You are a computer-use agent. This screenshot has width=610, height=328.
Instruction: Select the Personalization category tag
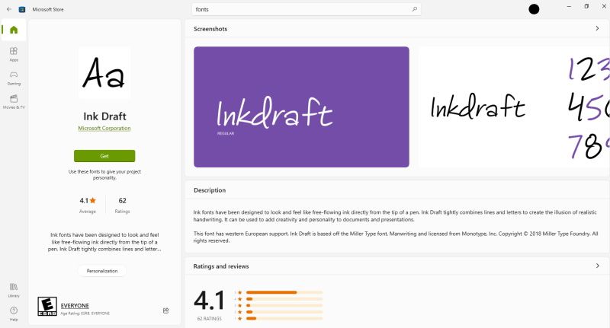click(x=102, y=271)
